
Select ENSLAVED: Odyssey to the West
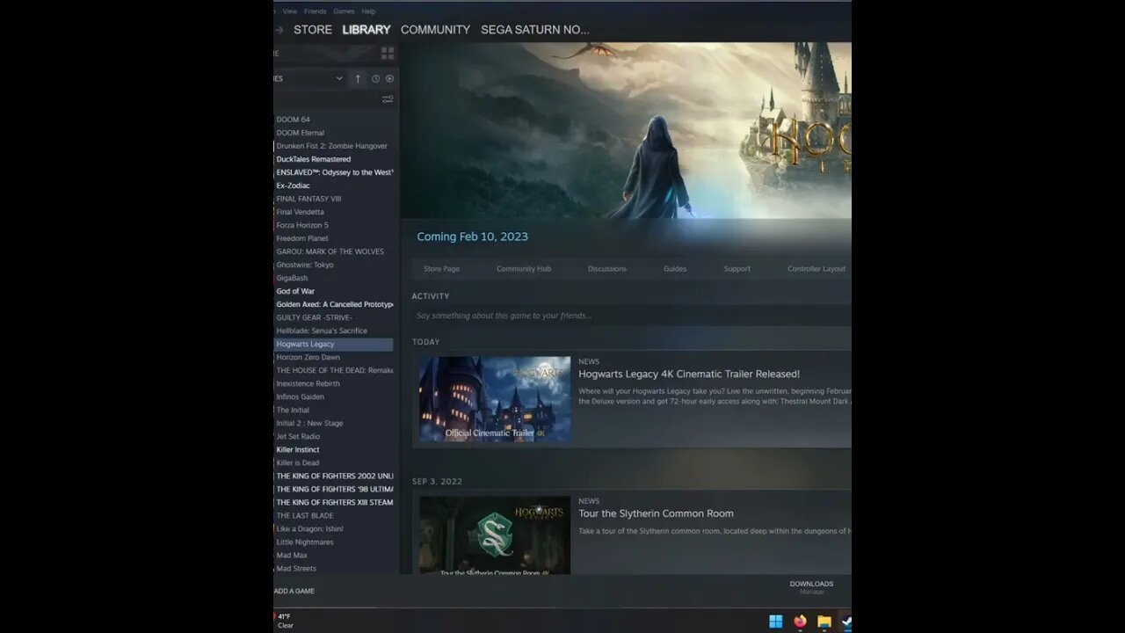tap(335, 172)
